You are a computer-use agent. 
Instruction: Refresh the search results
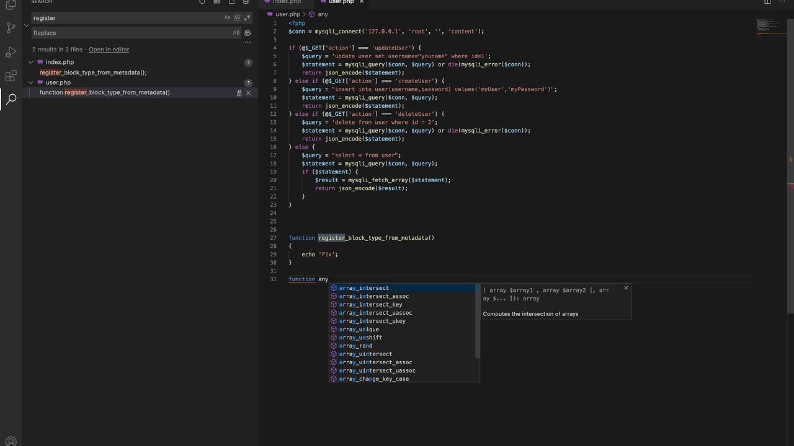pos(202,2)
